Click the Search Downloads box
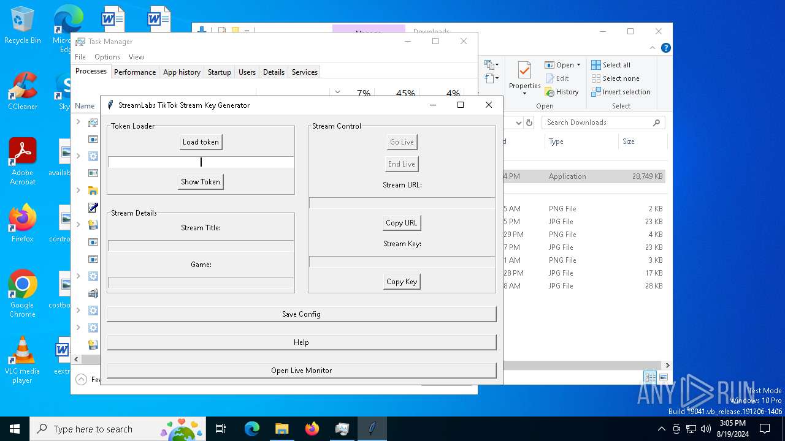Screen dimensions: 785x441 point(603,123)
